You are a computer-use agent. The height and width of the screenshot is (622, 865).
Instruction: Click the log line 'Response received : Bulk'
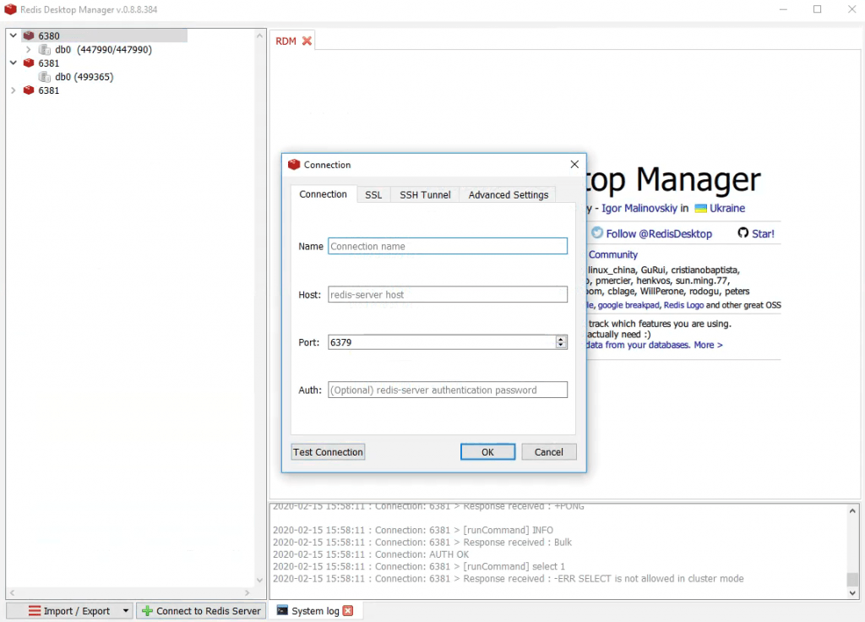click(422, 542)
